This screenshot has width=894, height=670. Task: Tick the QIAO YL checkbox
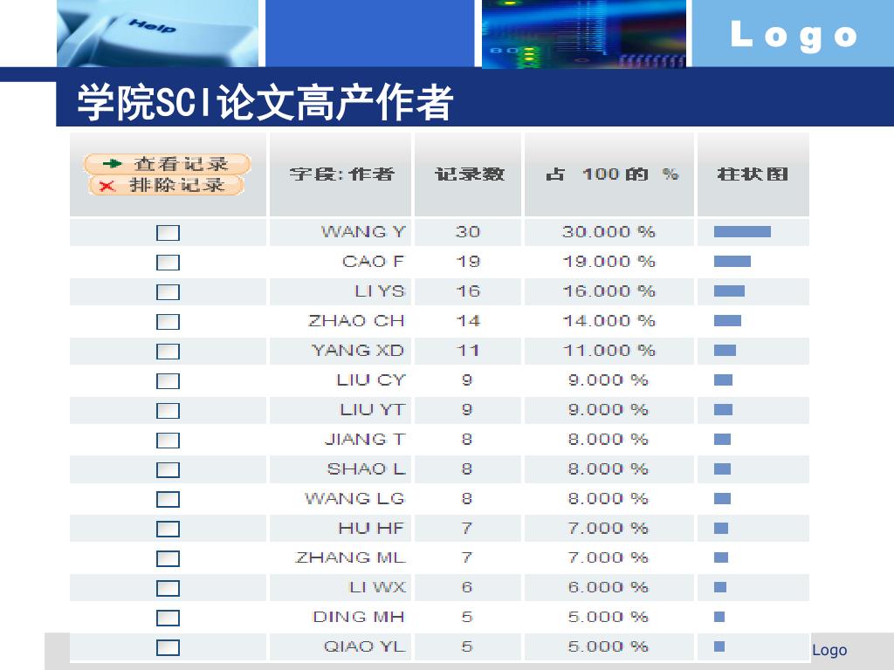click(x=168, y=647)
